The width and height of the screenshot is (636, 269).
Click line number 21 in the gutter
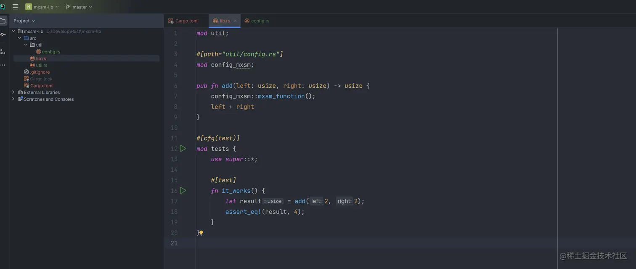coord(174,243)
